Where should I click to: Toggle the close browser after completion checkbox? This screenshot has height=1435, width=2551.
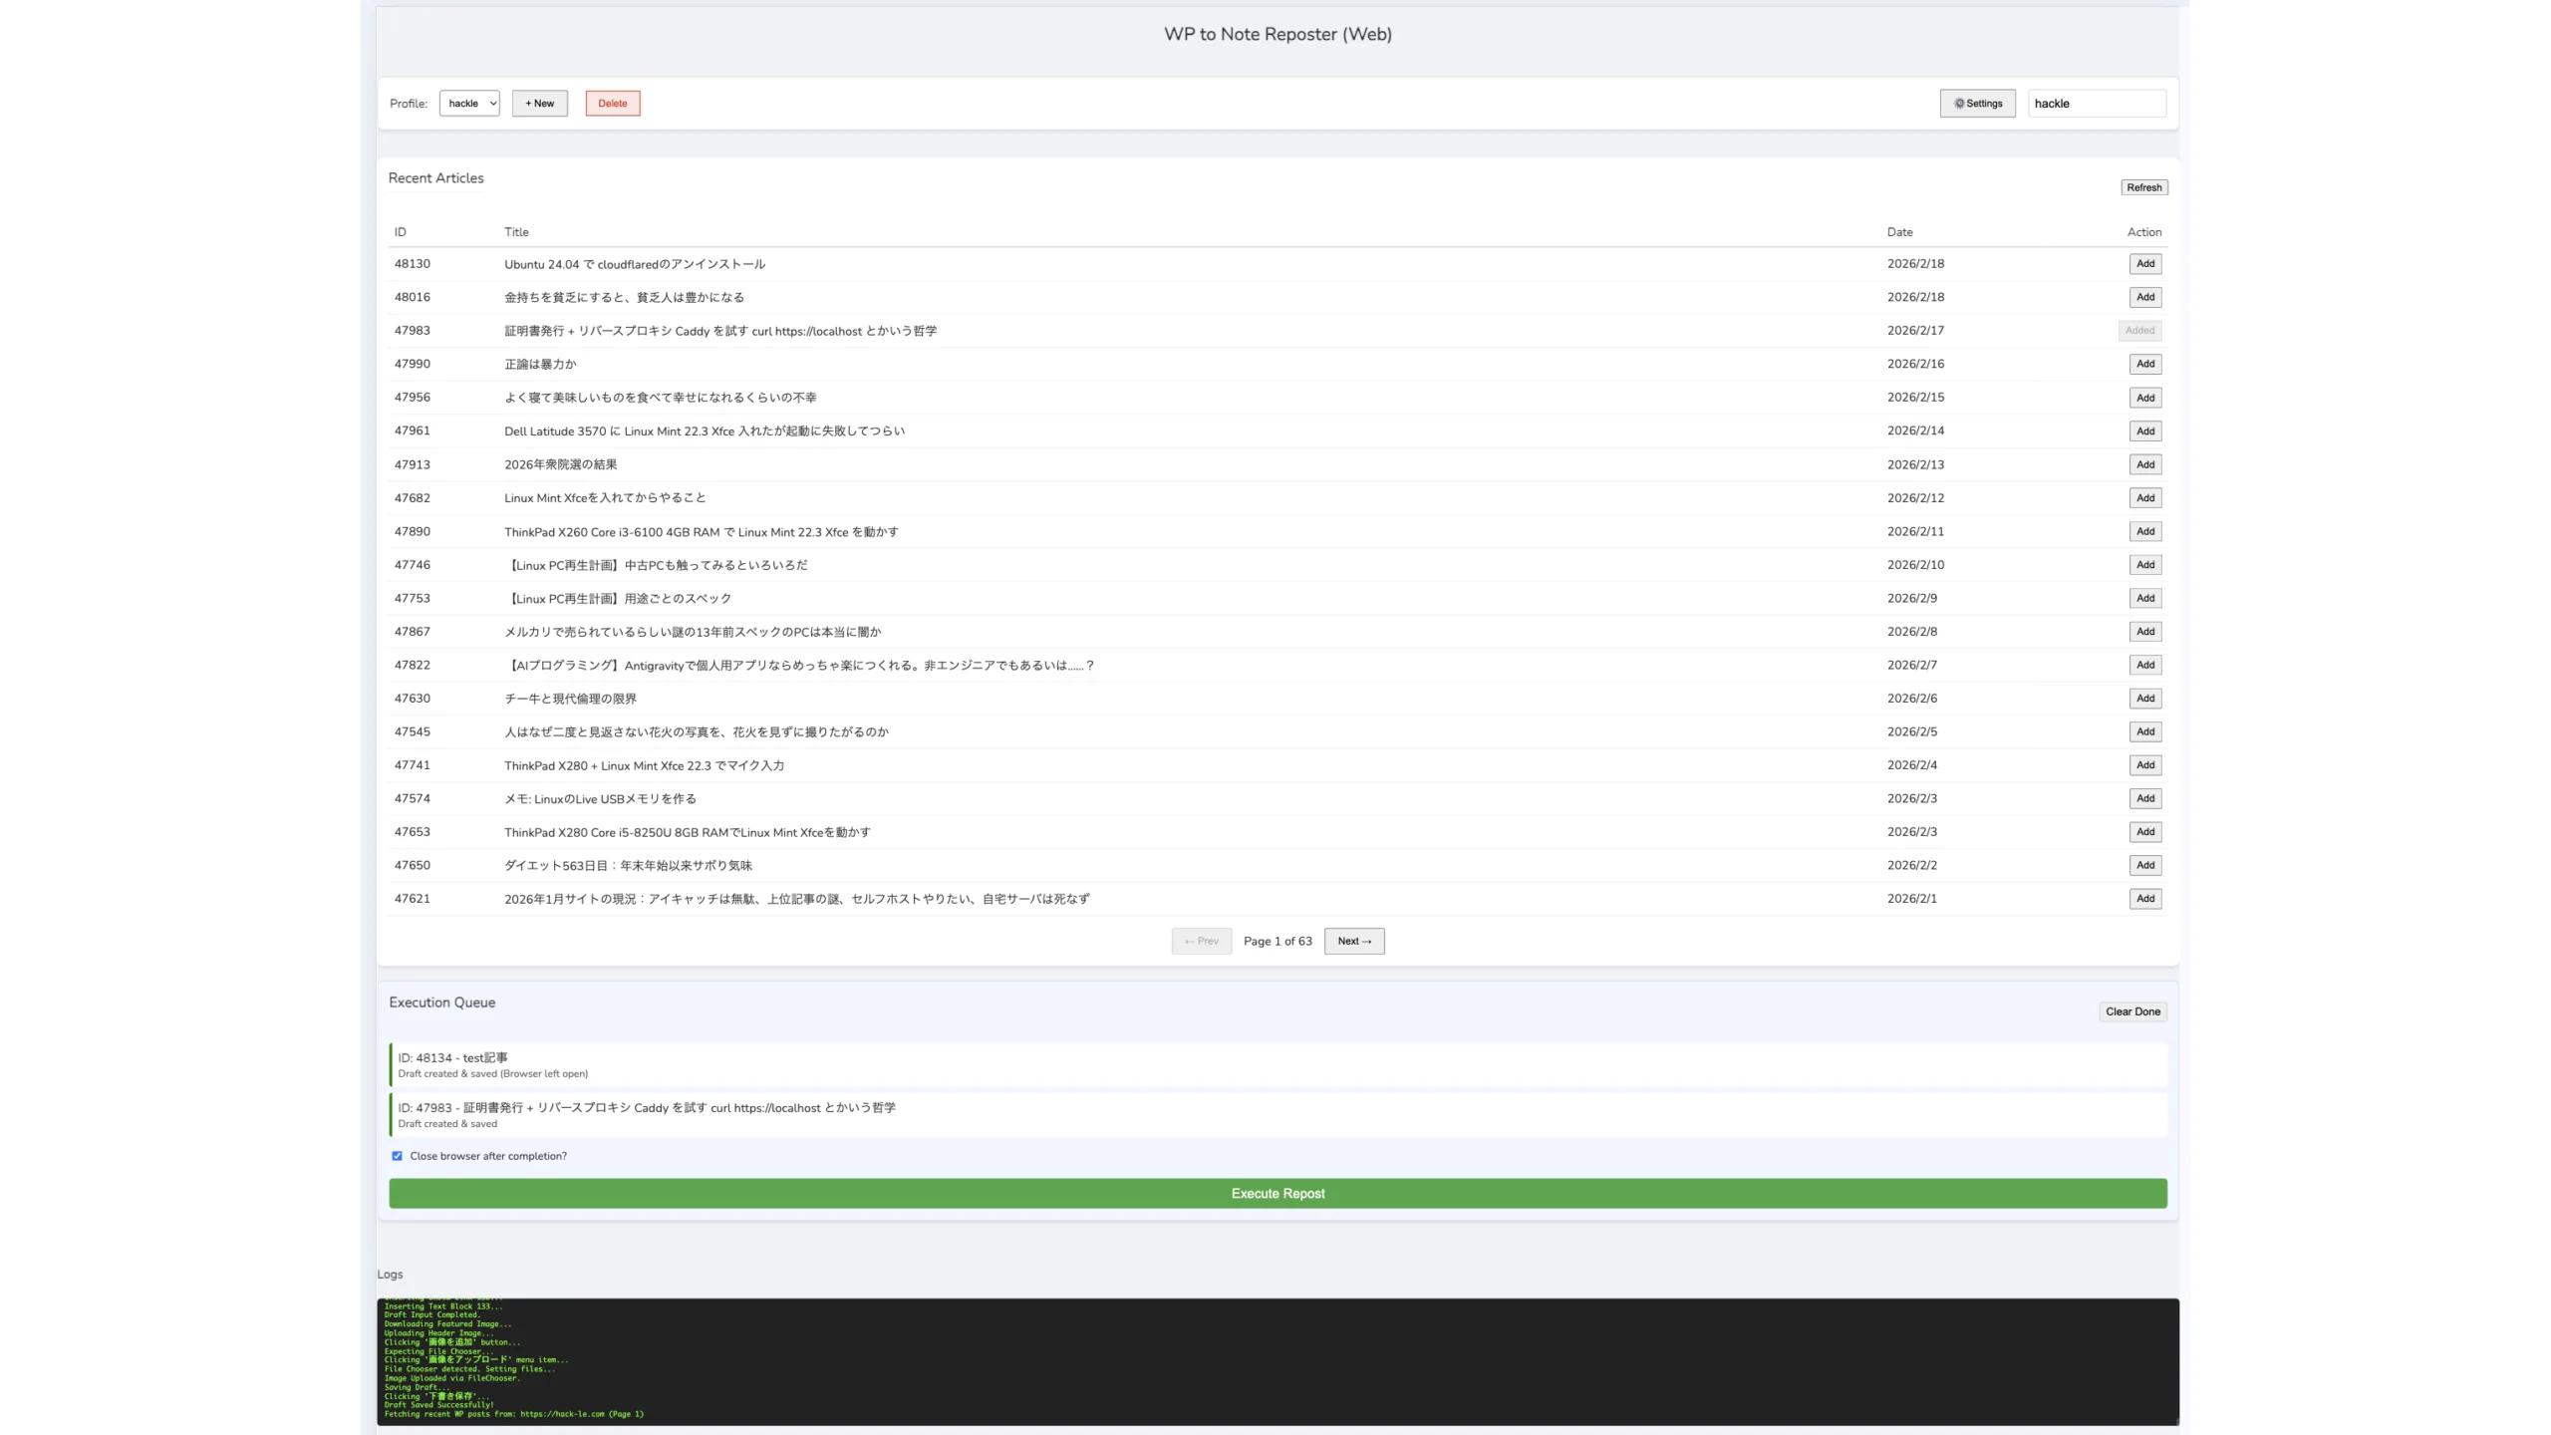397,1156
